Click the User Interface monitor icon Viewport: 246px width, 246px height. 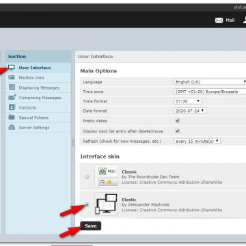12,68
